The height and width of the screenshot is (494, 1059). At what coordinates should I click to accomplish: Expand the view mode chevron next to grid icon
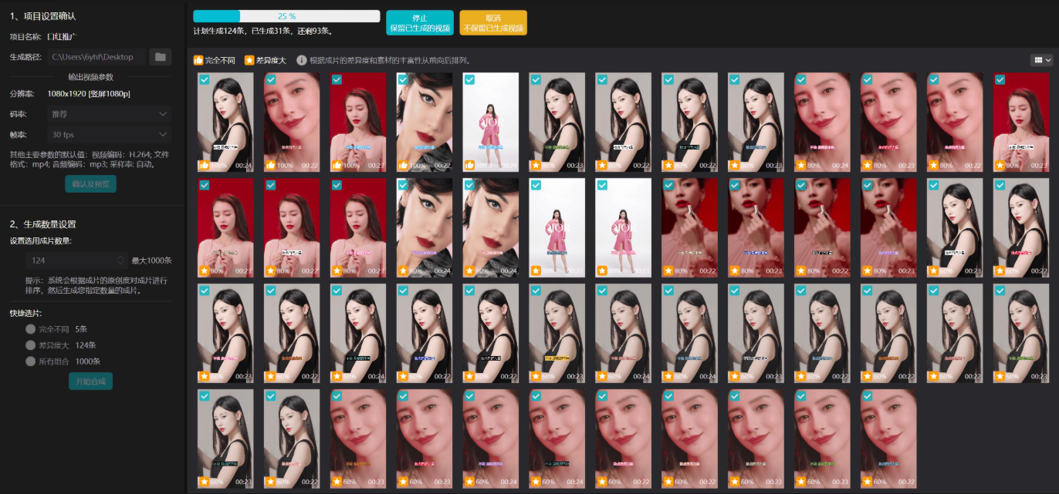1048,60
